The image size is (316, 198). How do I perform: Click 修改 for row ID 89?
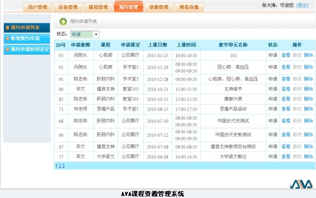pos(297,89)
